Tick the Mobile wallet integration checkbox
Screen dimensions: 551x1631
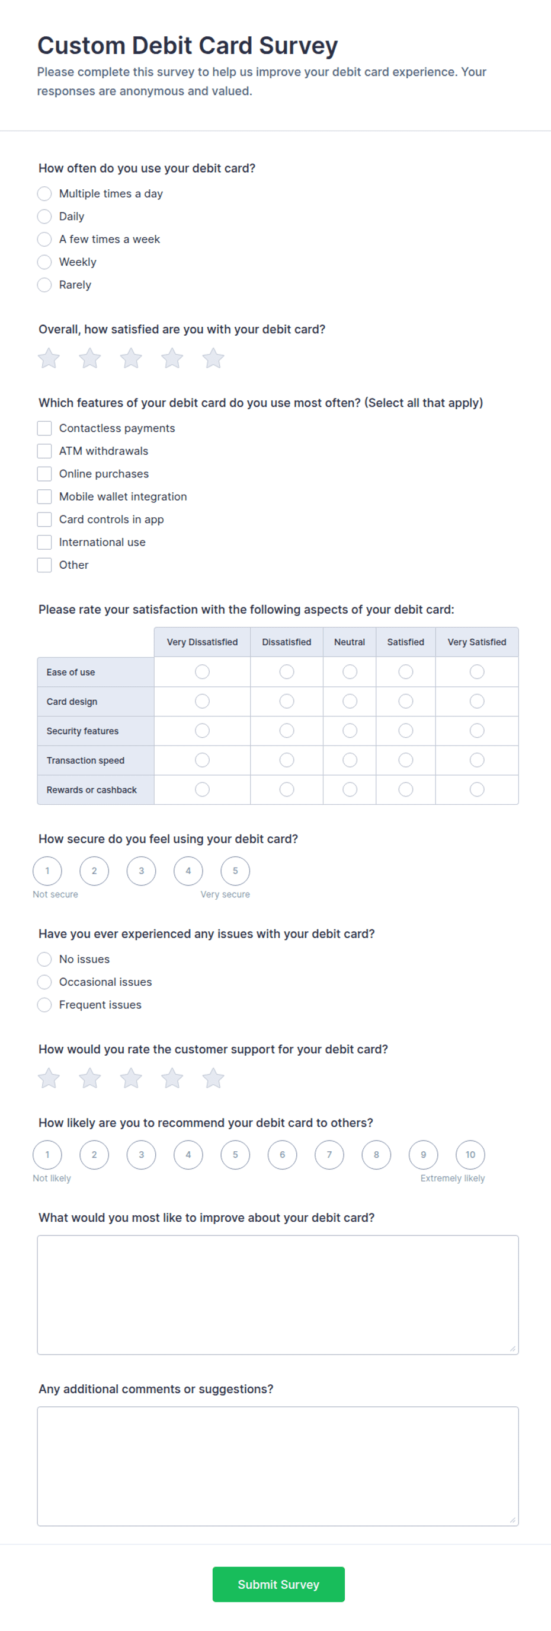pos(44,496)
